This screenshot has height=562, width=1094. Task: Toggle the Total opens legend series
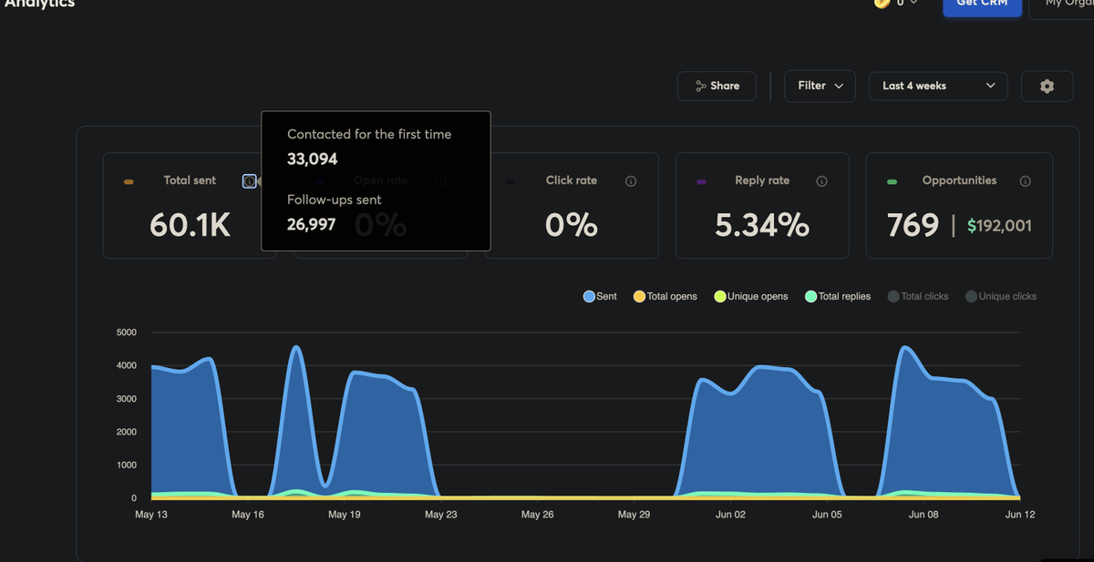[x=666, y=296]
